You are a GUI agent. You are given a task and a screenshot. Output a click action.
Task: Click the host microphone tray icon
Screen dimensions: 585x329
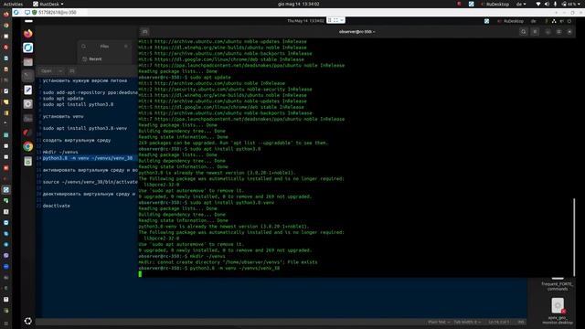click(555, 4)
